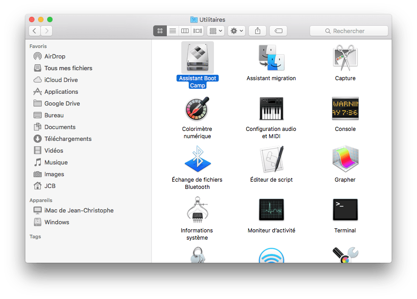This screenshot has width=417, height=299.
Task: Select the blue Wi-Fi utility icon at bottom
Action: [x=271, y=256]
